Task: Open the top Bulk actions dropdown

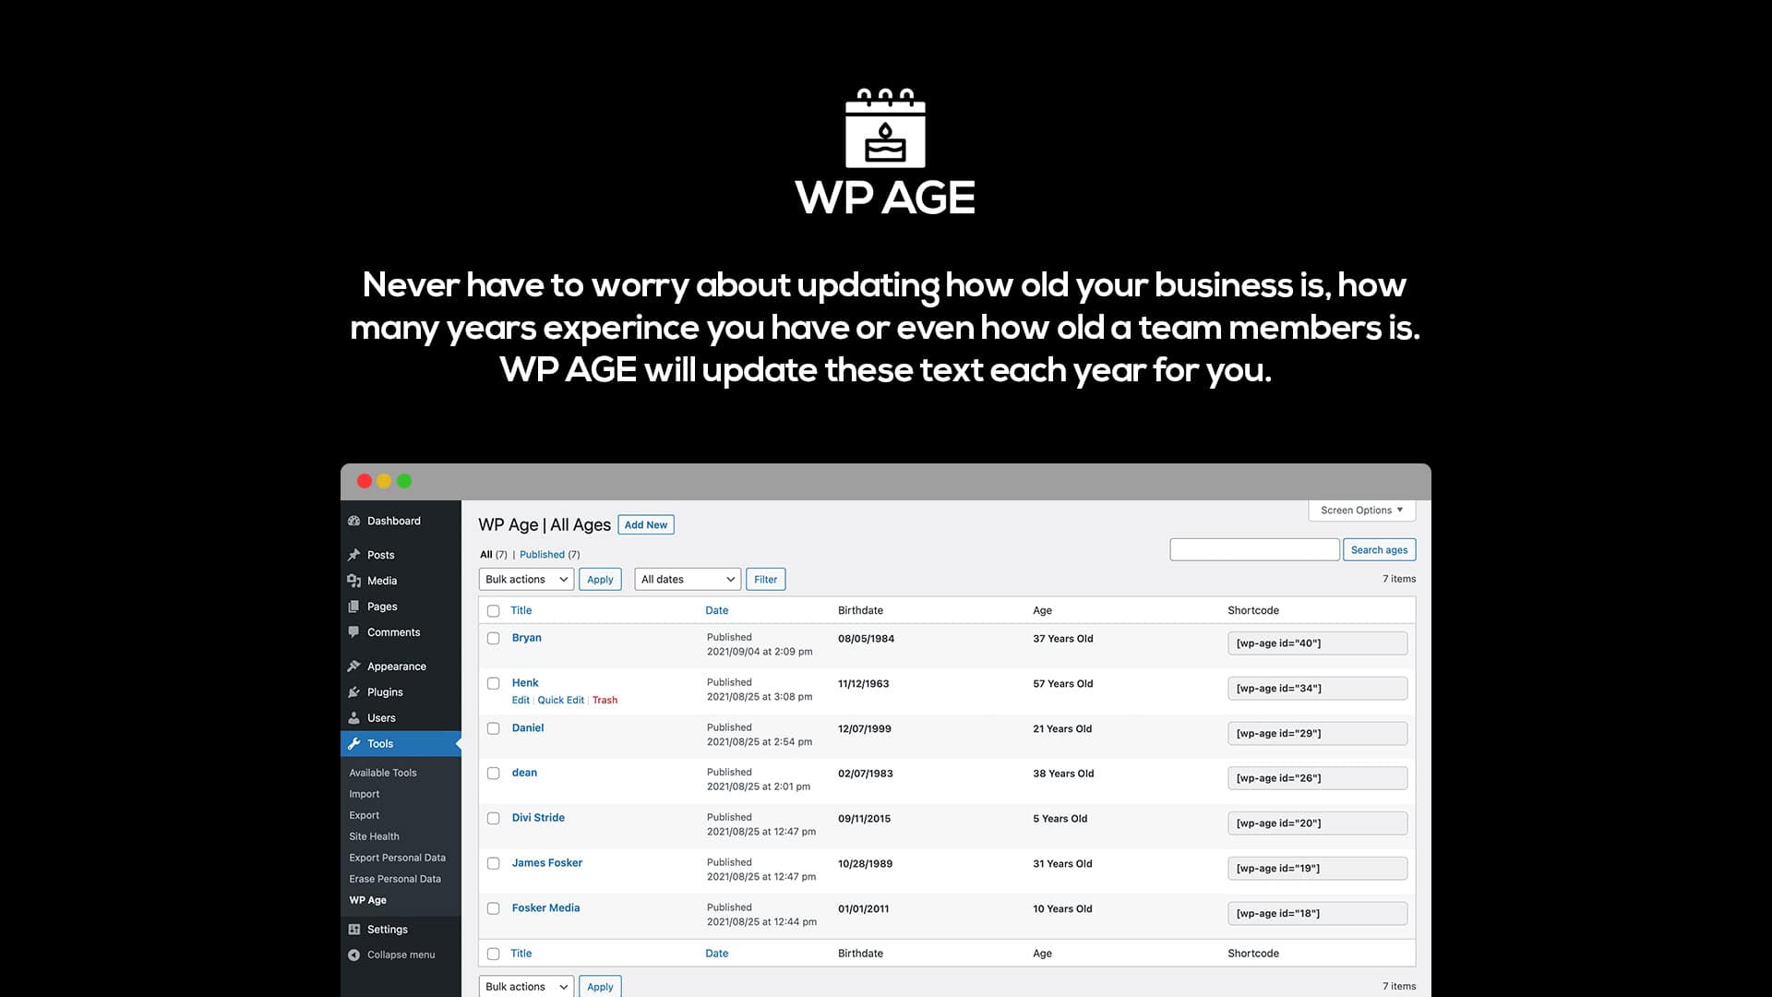Action: point(526,580)
